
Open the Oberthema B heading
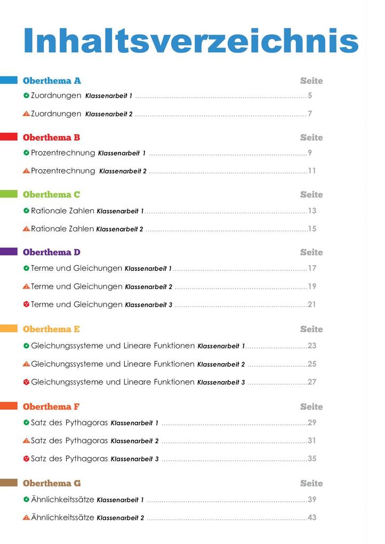(51, 138)
